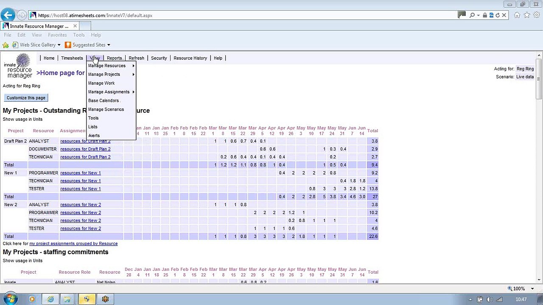This screenshot has width=543, height=305.
Task: Click the stop loading X icon
Action: [504, 15]
